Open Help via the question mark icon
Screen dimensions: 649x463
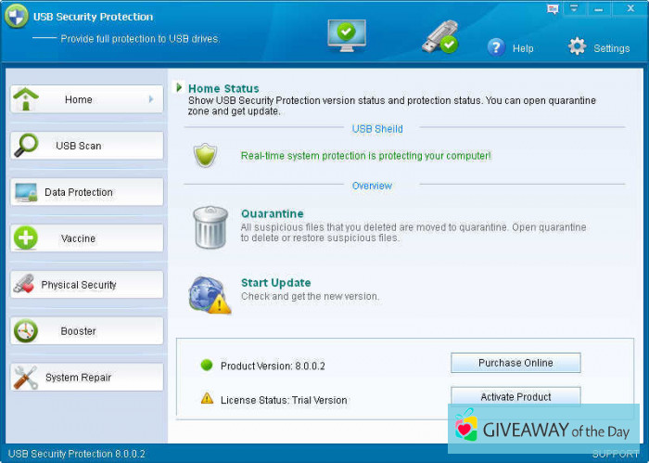tap(496, 47)
